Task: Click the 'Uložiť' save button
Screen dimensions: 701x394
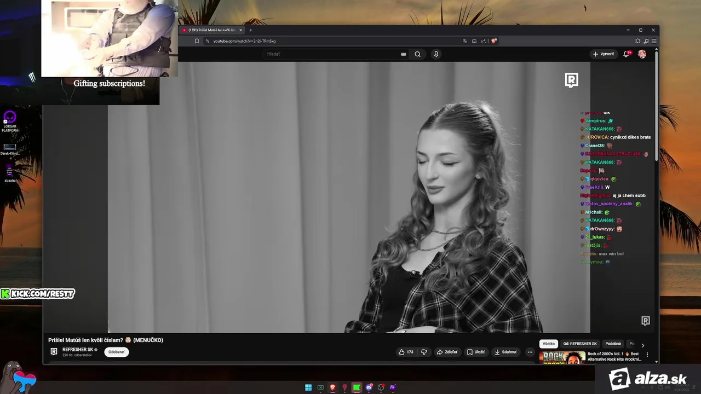Action: 476,352
